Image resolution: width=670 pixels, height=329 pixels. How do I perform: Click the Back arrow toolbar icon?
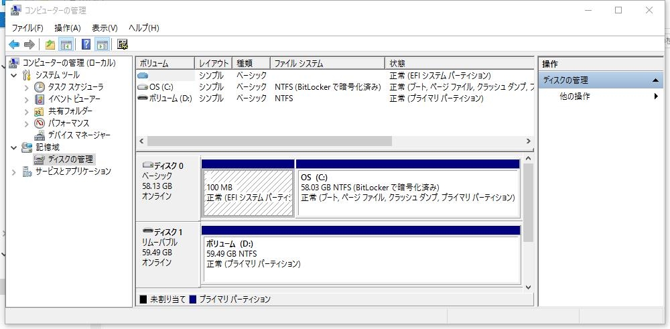click(x=14, y=44)
